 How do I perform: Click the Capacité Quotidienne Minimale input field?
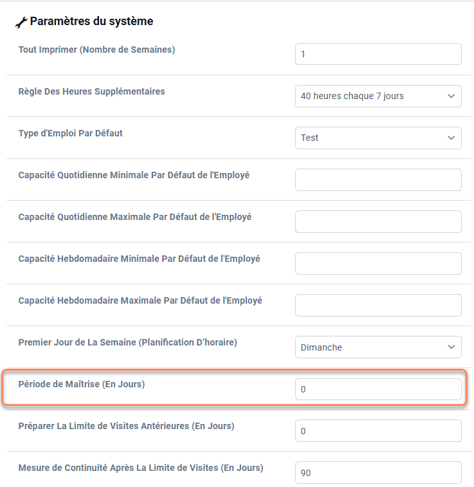coord(378,180)
